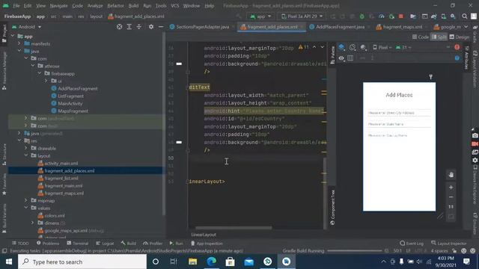This screenshot has height=269, width=479.
Task: Collapse the layout folder
Action: tap(26, 155)
